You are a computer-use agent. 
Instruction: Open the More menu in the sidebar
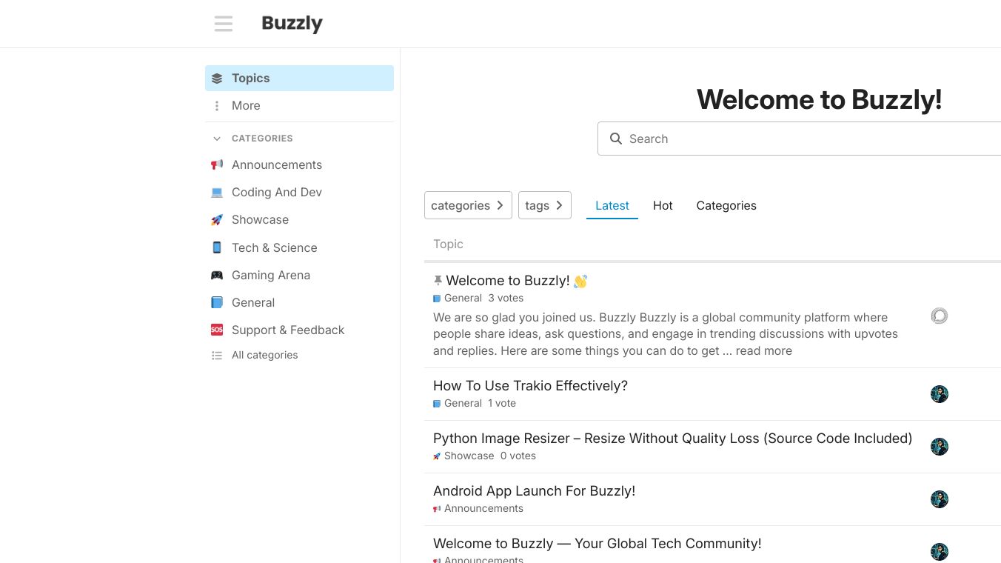[245, 105]
